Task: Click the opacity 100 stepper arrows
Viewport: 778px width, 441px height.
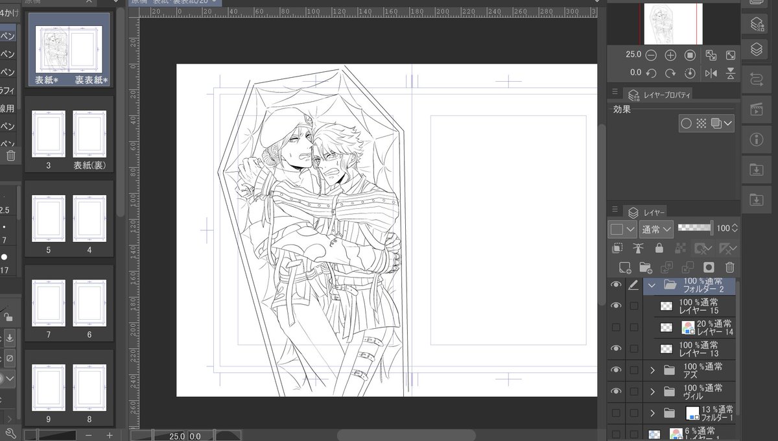Action: pyautogui.click(x=735, y=228)
